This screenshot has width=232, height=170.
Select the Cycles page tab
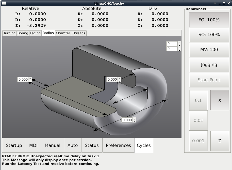pos(144,145)
